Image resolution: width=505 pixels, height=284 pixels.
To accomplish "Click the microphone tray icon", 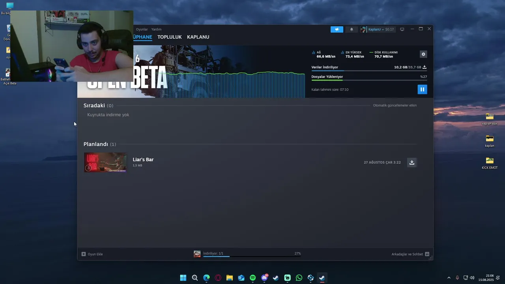I will click(457, 278).
